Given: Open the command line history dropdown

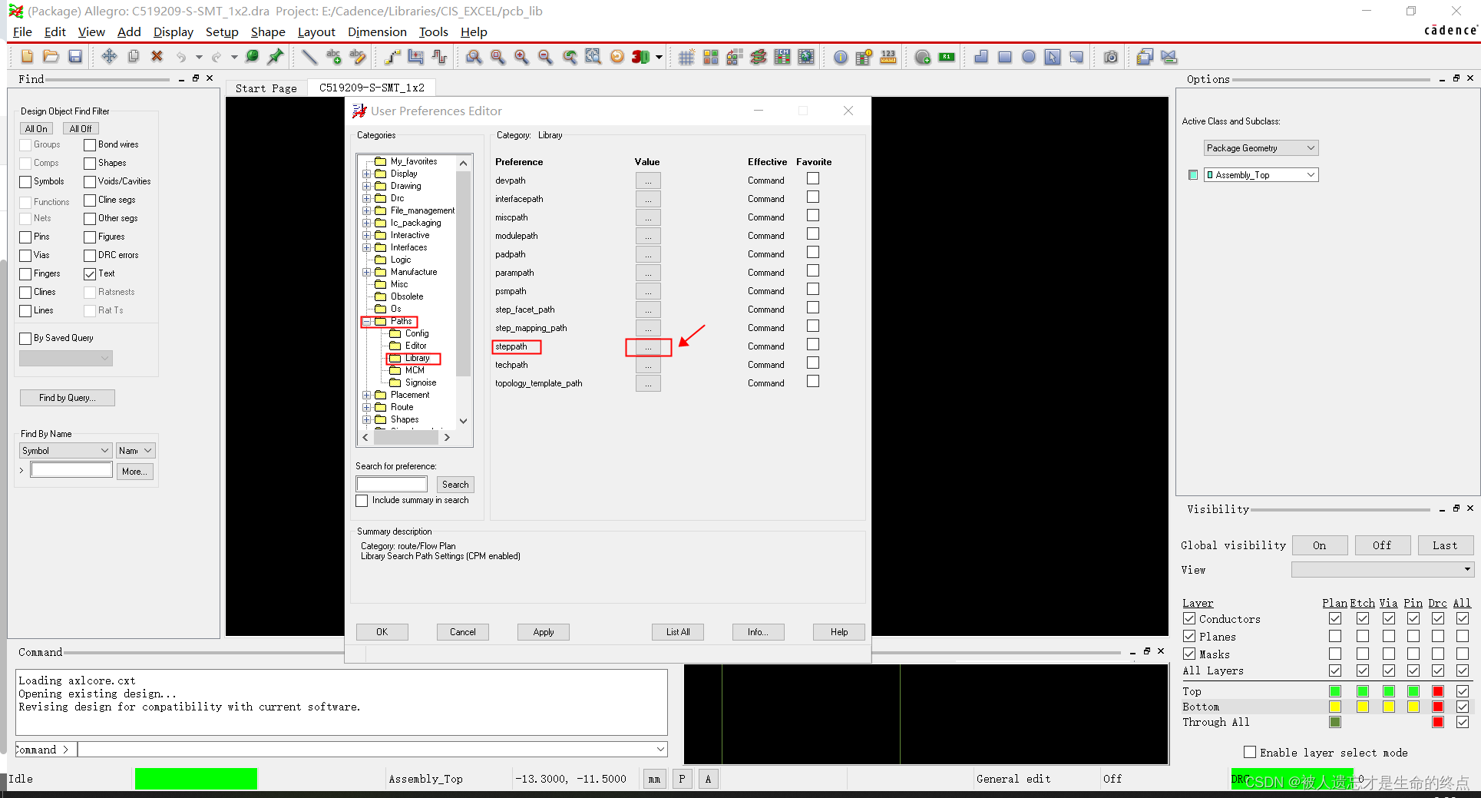Looking at the screenshot, I should click(x=660, y=749).
